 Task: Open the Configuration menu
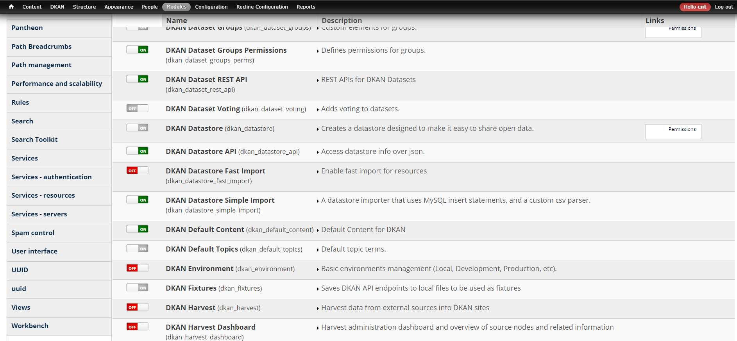point(211,7)
